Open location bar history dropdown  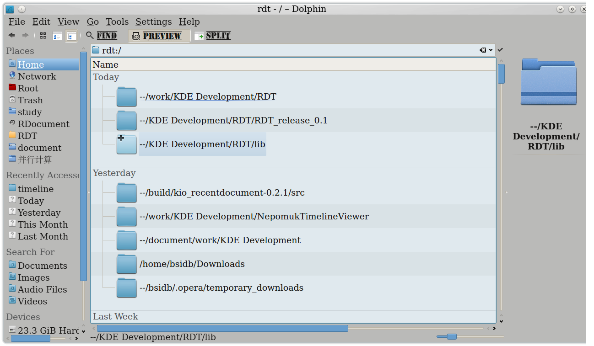[x=491, y=50]
